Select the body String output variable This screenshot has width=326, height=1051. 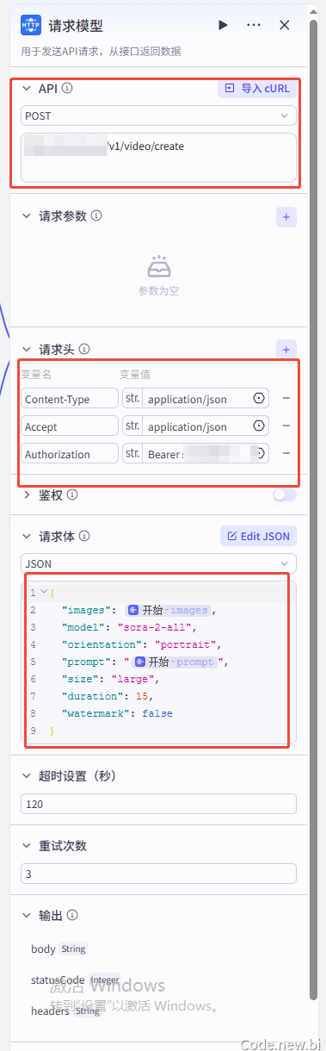[59, 948]
